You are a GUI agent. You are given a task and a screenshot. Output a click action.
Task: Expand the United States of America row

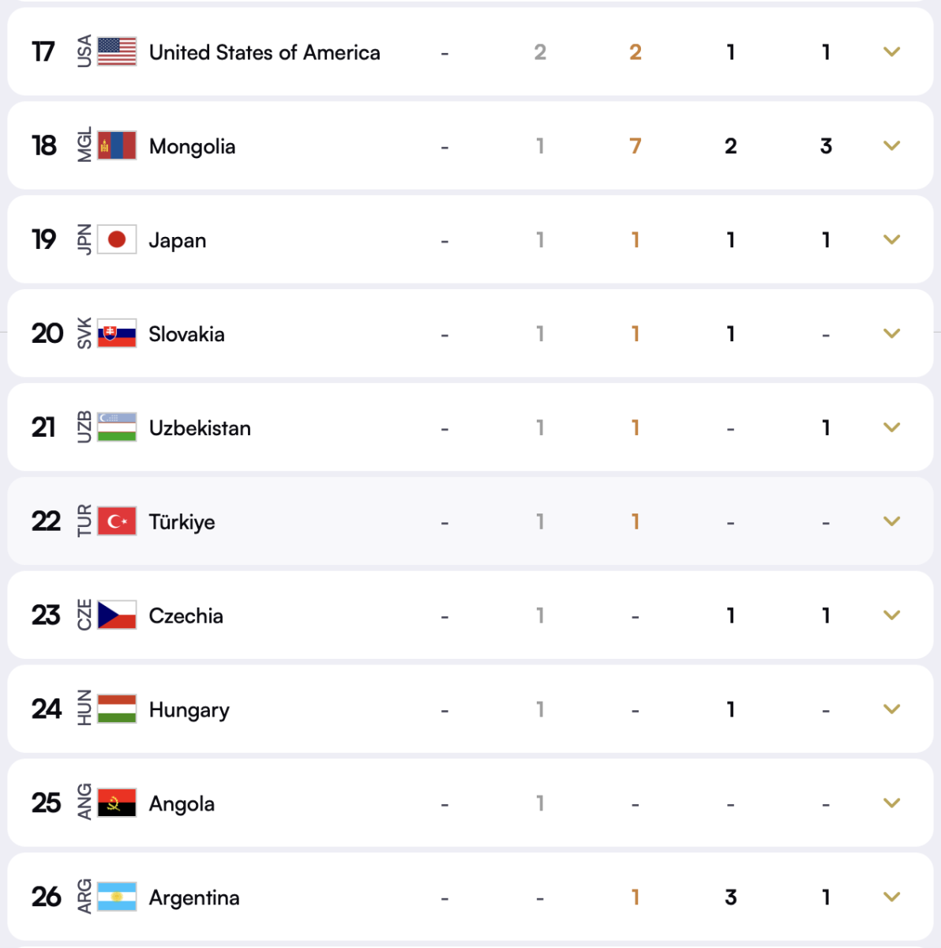point(891,51)
